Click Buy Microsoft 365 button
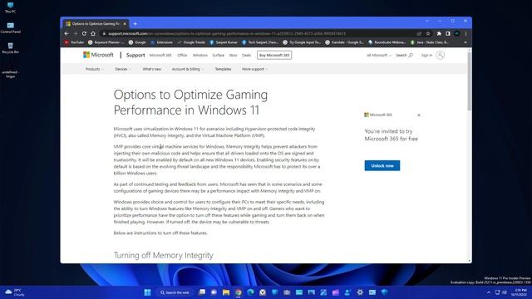Image resolution: width=532 pixels, height=299 pixels. pyautogui.click(x=274, y=56)
